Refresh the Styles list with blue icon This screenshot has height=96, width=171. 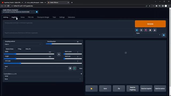(164, 35)
